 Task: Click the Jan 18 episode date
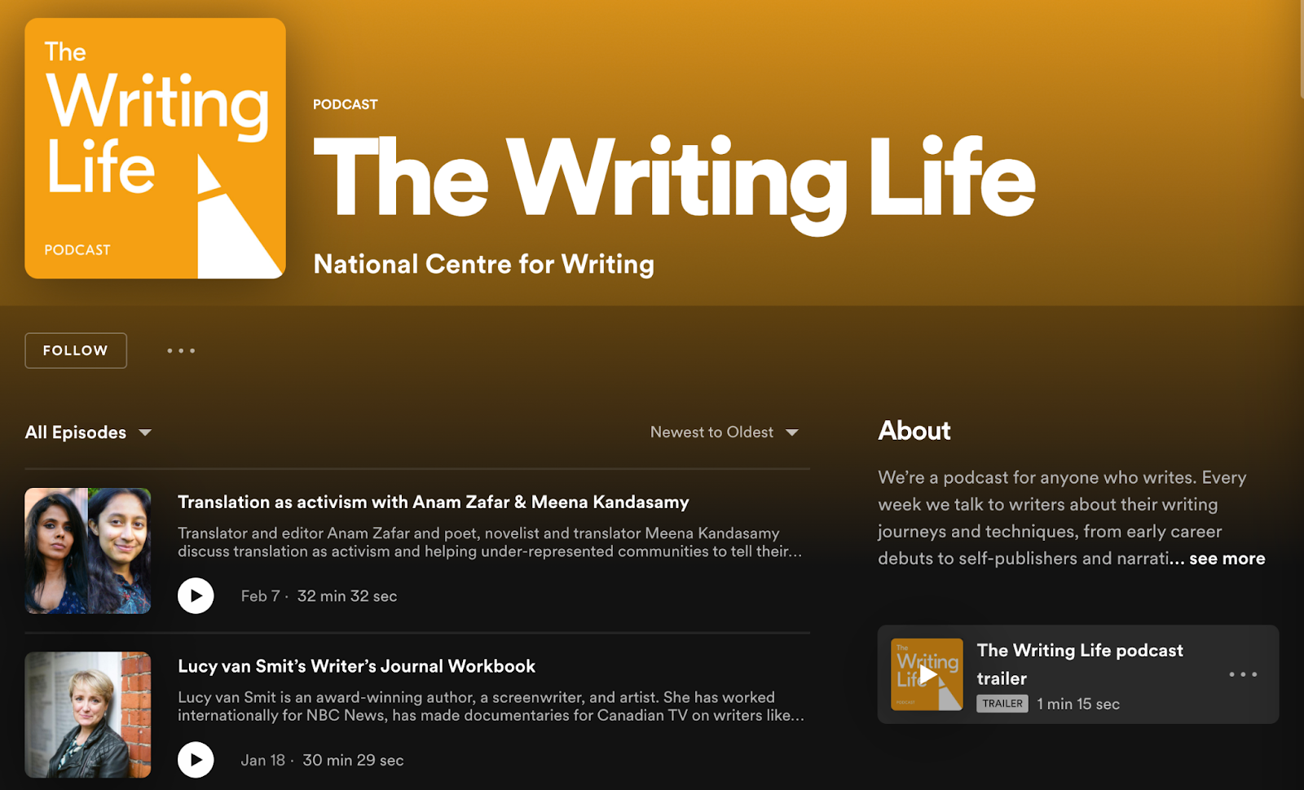pos(262,761)
